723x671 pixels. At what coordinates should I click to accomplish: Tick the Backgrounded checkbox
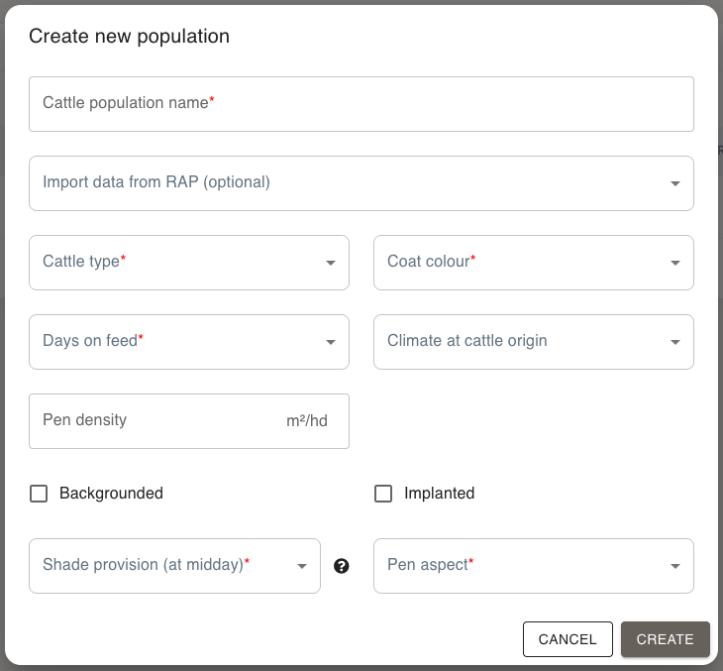39,494
